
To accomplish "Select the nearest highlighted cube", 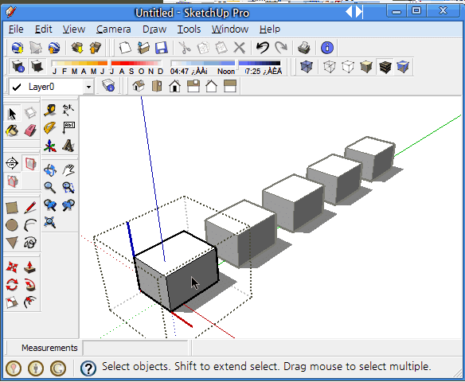I will (177, 271).
